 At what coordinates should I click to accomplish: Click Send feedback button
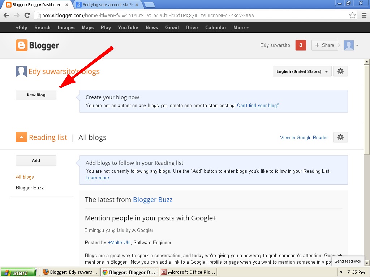pos(348,261)
